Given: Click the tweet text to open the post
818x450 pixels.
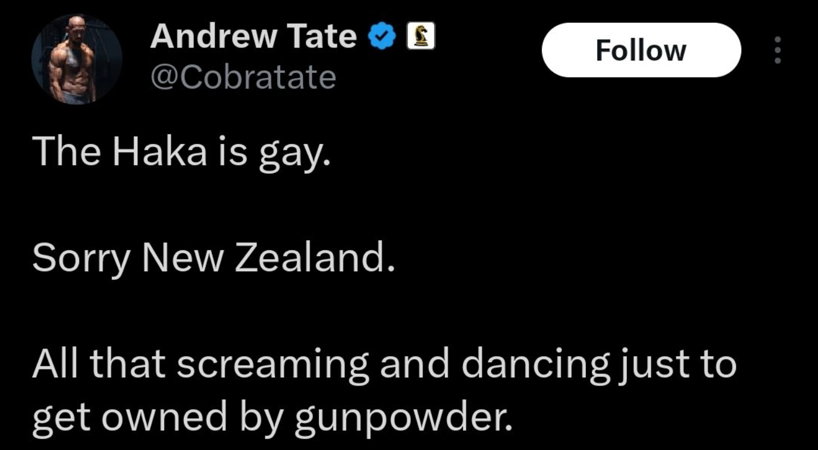Looking at the screenshot, I should pyautogui.click(x=234, y=258).
